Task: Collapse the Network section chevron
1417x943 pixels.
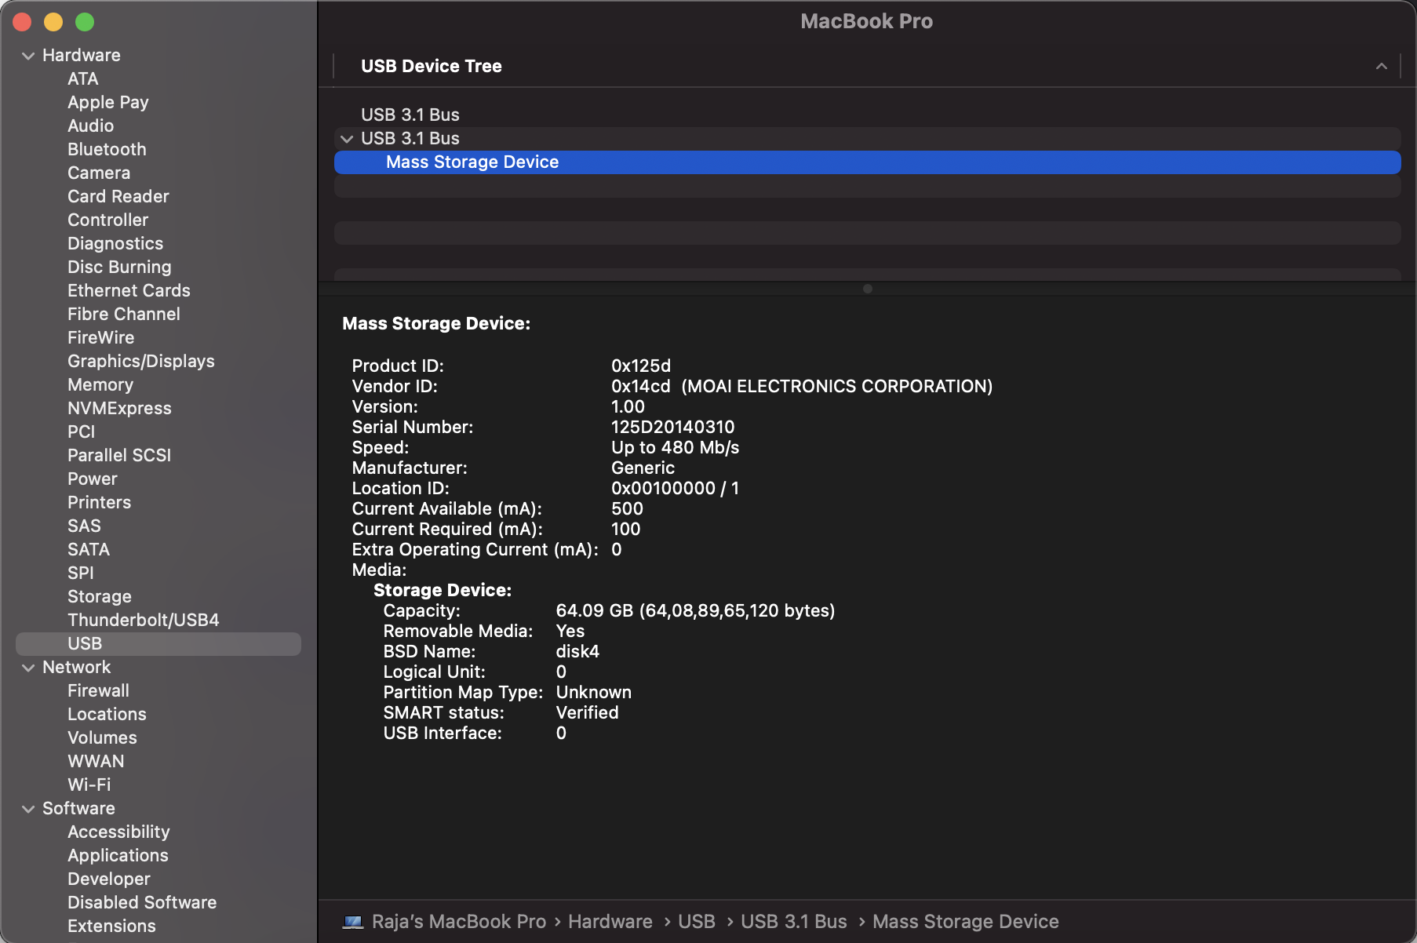Action: point(28,668)
